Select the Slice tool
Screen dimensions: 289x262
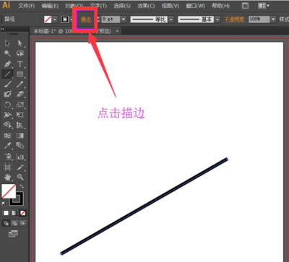(x=20, y=167)
